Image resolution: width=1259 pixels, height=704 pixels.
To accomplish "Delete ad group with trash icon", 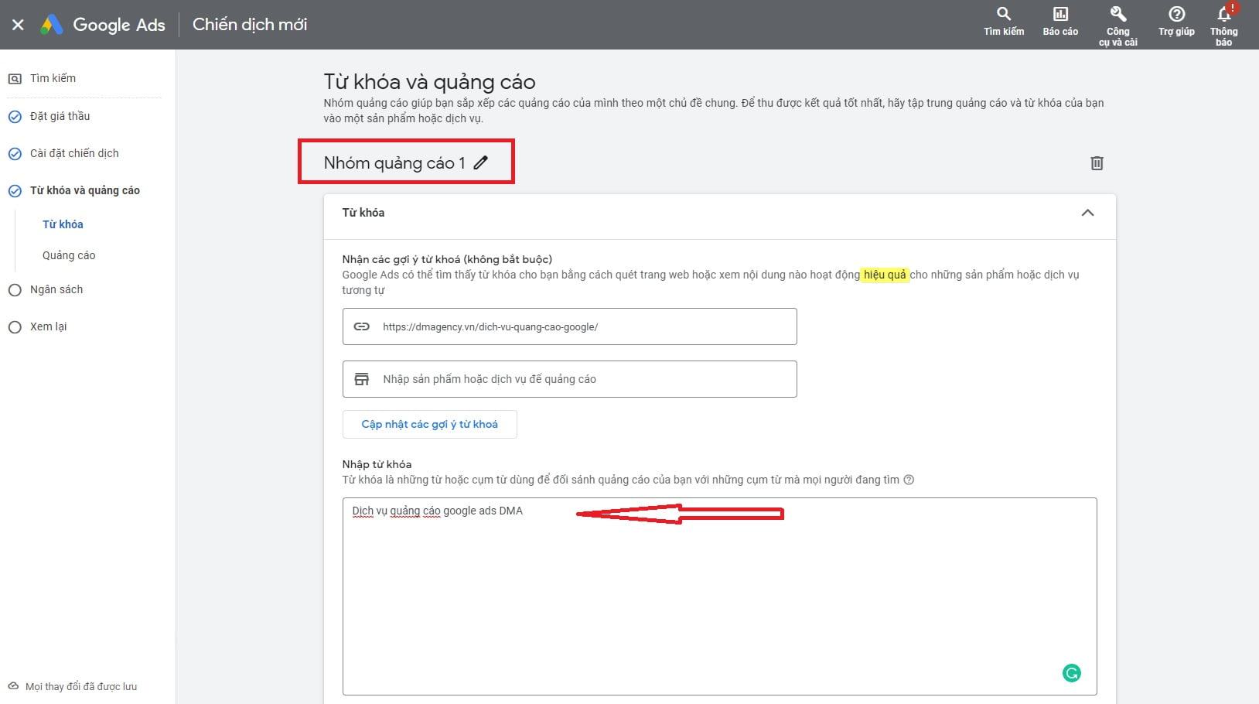I will point(1097,163).
